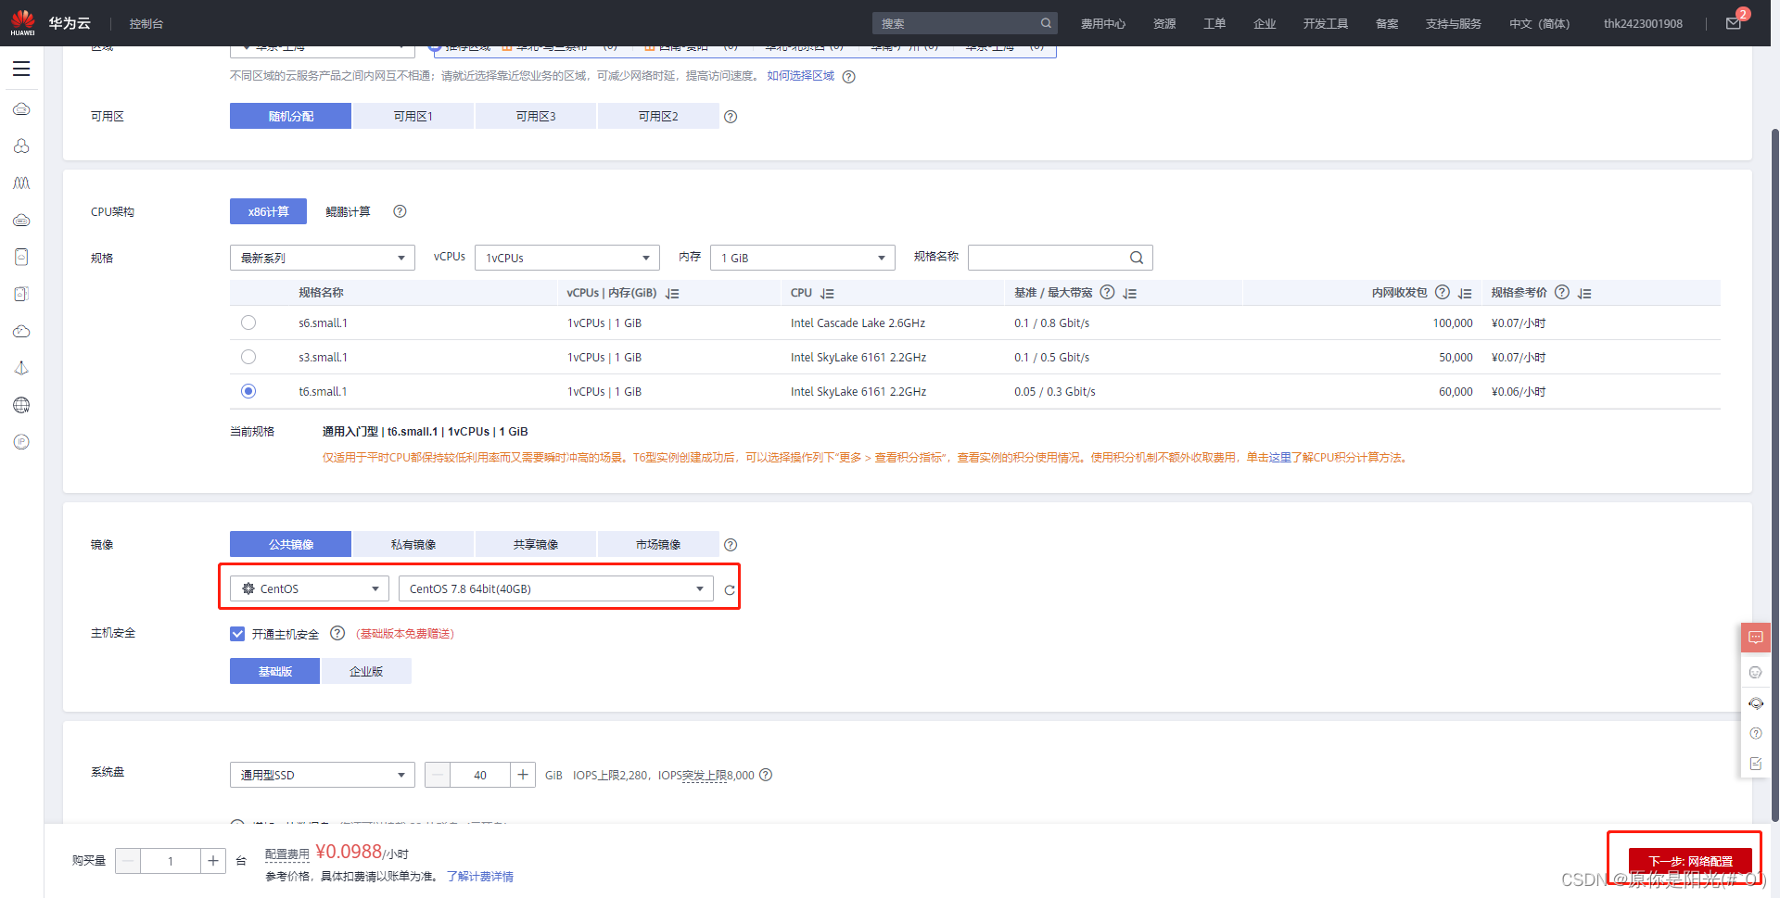The width and height of the screenshot is (1780, 898).
Task: Open the red chat feedback floating icon
Action: tap(1756, 638)
